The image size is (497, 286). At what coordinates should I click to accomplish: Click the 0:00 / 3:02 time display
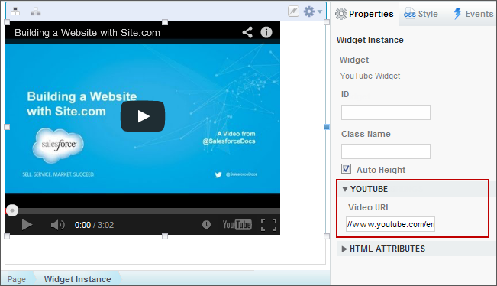[94, 225]
